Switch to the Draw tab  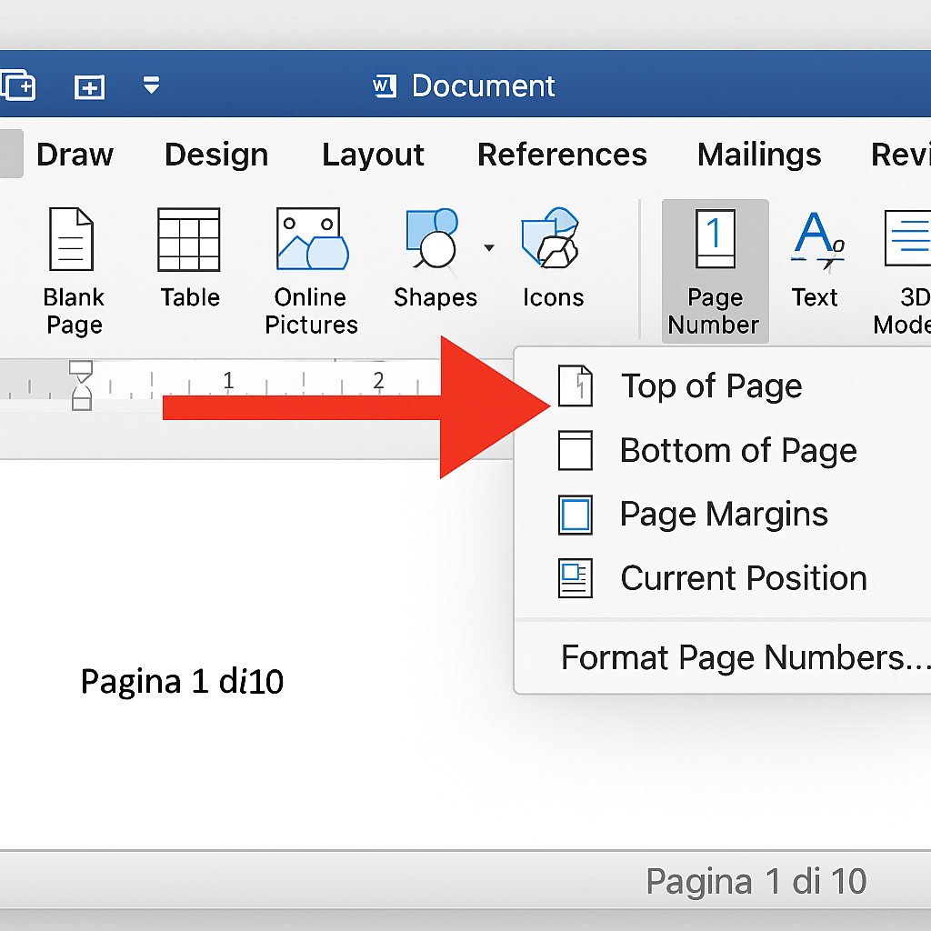(75, 155)
